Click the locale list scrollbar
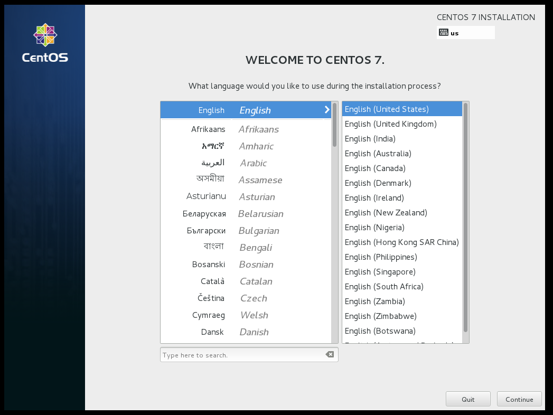Viewport: 553px width, 415px height. [465, 217]
